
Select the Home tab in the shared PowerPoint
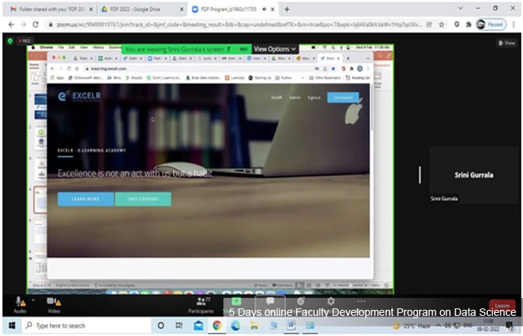(34, 65)
